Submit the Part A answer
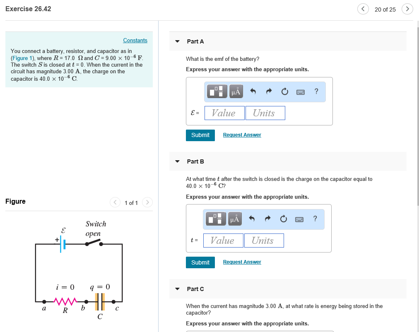 click(x=200, y=135)
